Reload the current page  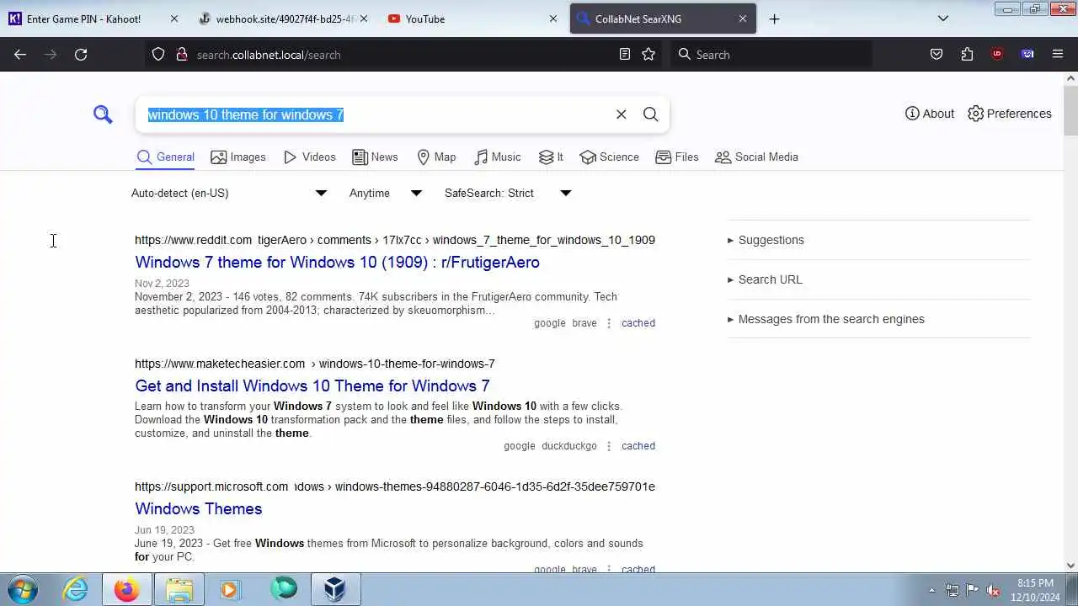[81, 55]
